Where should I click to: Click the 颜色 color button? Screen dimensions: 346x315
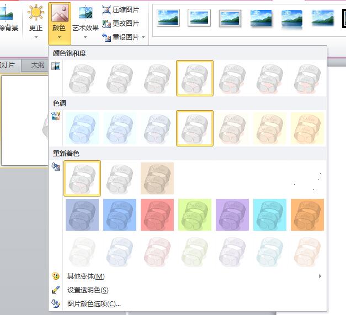click(60, 23)
